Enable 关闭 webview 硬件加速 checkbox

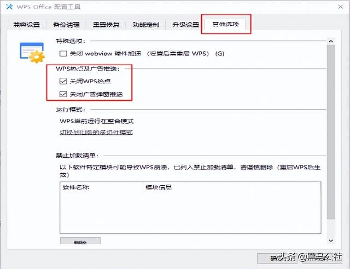[x=63, y=54]
